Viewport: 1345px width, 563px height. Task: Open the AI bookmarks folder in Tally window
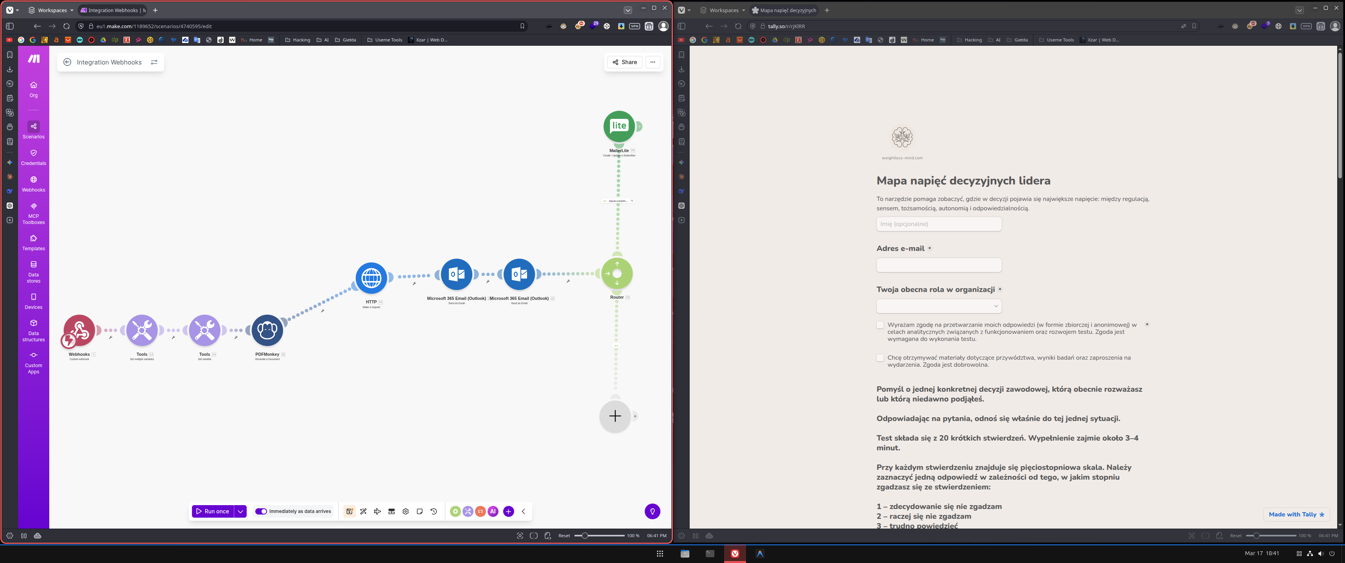[994, 40]
